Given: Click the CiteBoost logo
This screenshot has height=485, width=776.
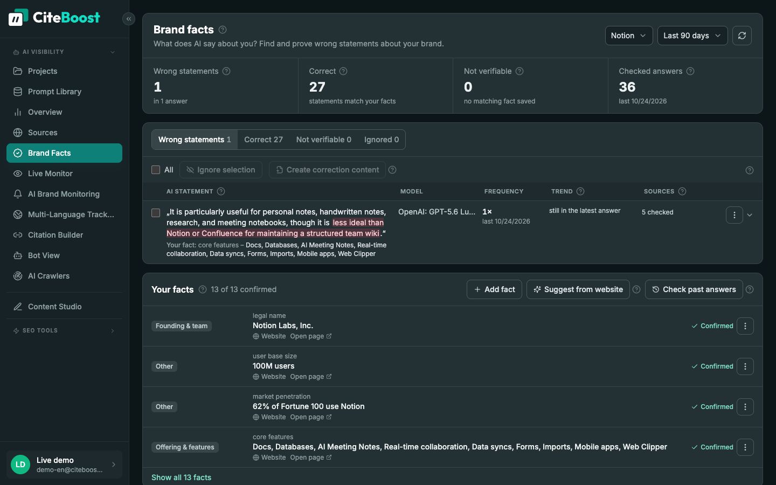Looking at the screenshot, I should pyautogui.click(x=54, y=18).
